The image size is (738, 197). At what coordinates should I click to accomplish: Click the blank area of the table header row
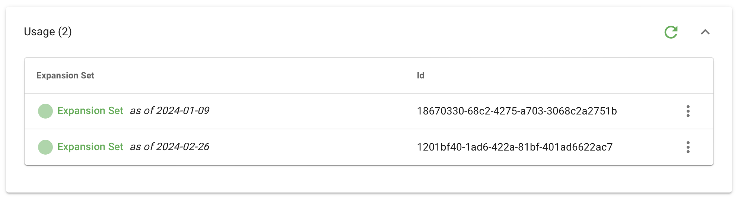559,75
